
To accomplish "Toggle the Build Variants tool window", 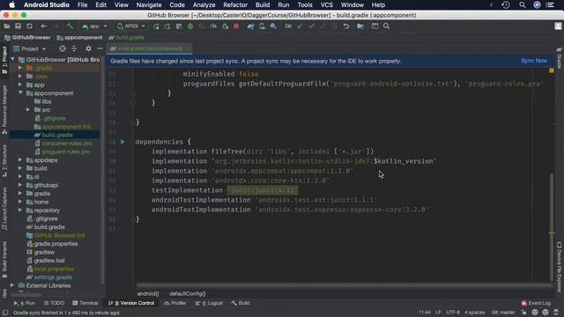I will pyautogui.click(x=4, y=260).
